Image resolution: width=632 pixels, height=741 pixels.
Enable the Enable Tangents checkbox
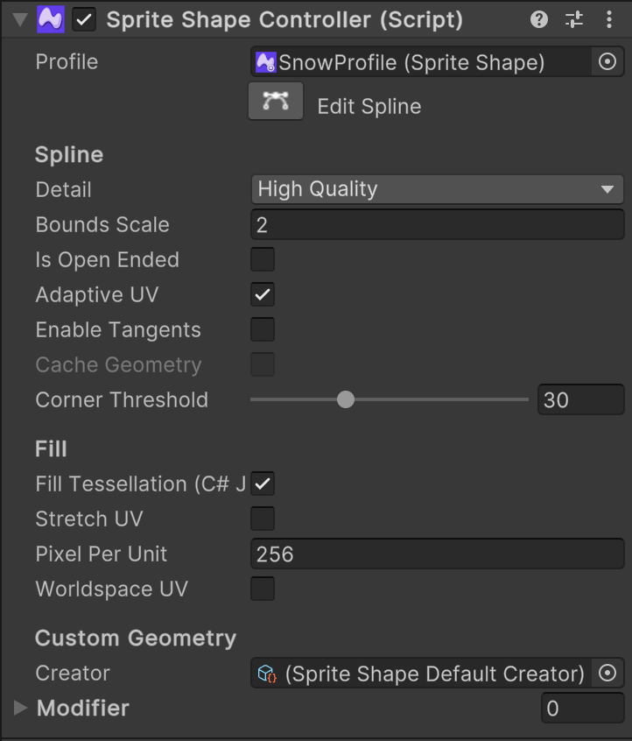263,329
